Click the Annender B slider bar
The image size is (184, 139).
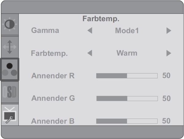point(127,121)
